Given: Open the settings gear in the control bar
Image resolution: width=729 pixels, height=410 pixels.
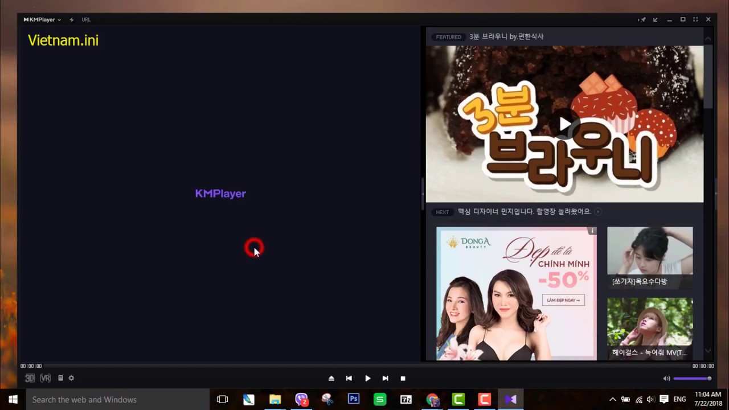Looking at the screenshot, I should 71,378.
